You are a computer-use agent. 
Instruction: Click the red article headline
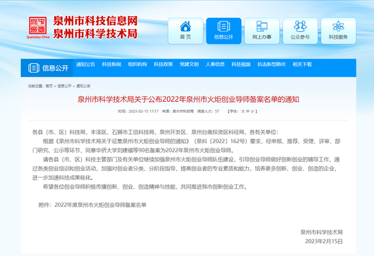[188, 99]
